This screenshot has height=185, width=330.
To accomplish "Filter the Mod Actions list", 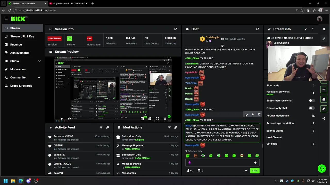I will 169,127.
